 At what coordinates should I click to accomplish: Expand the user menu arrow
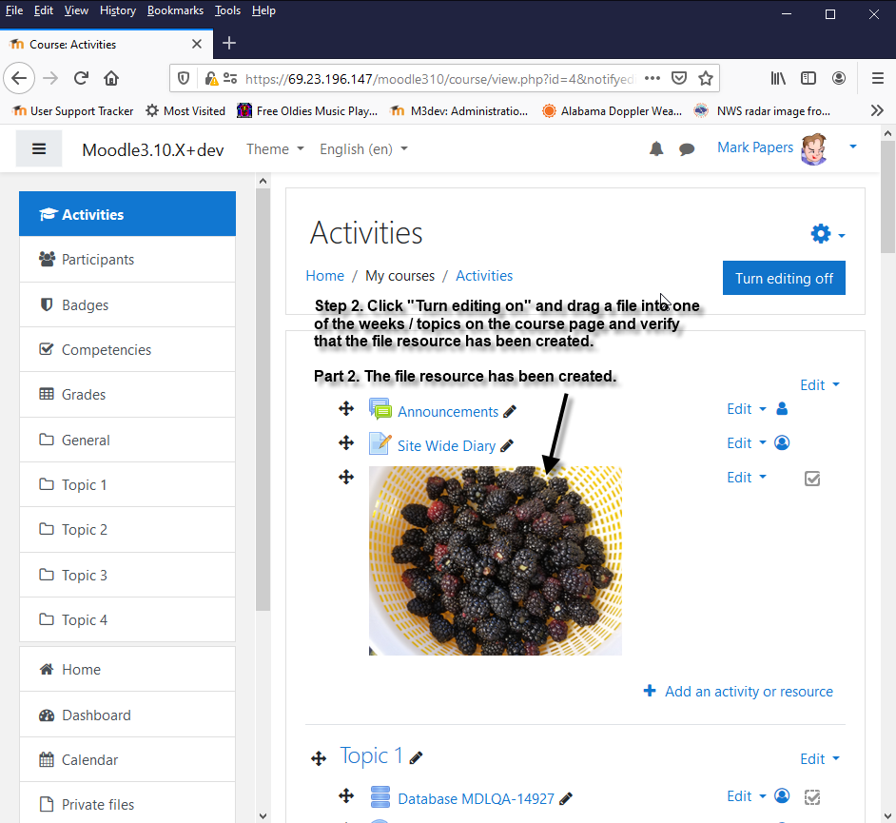click(853, 147)
